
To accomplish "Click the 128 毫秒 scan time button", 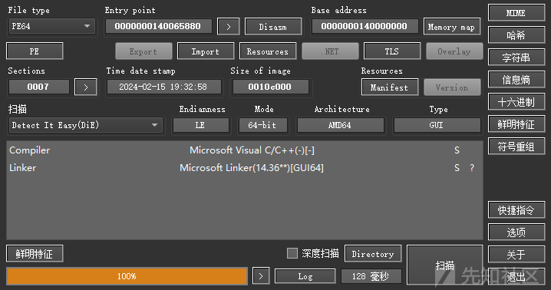I will (371, 276).
